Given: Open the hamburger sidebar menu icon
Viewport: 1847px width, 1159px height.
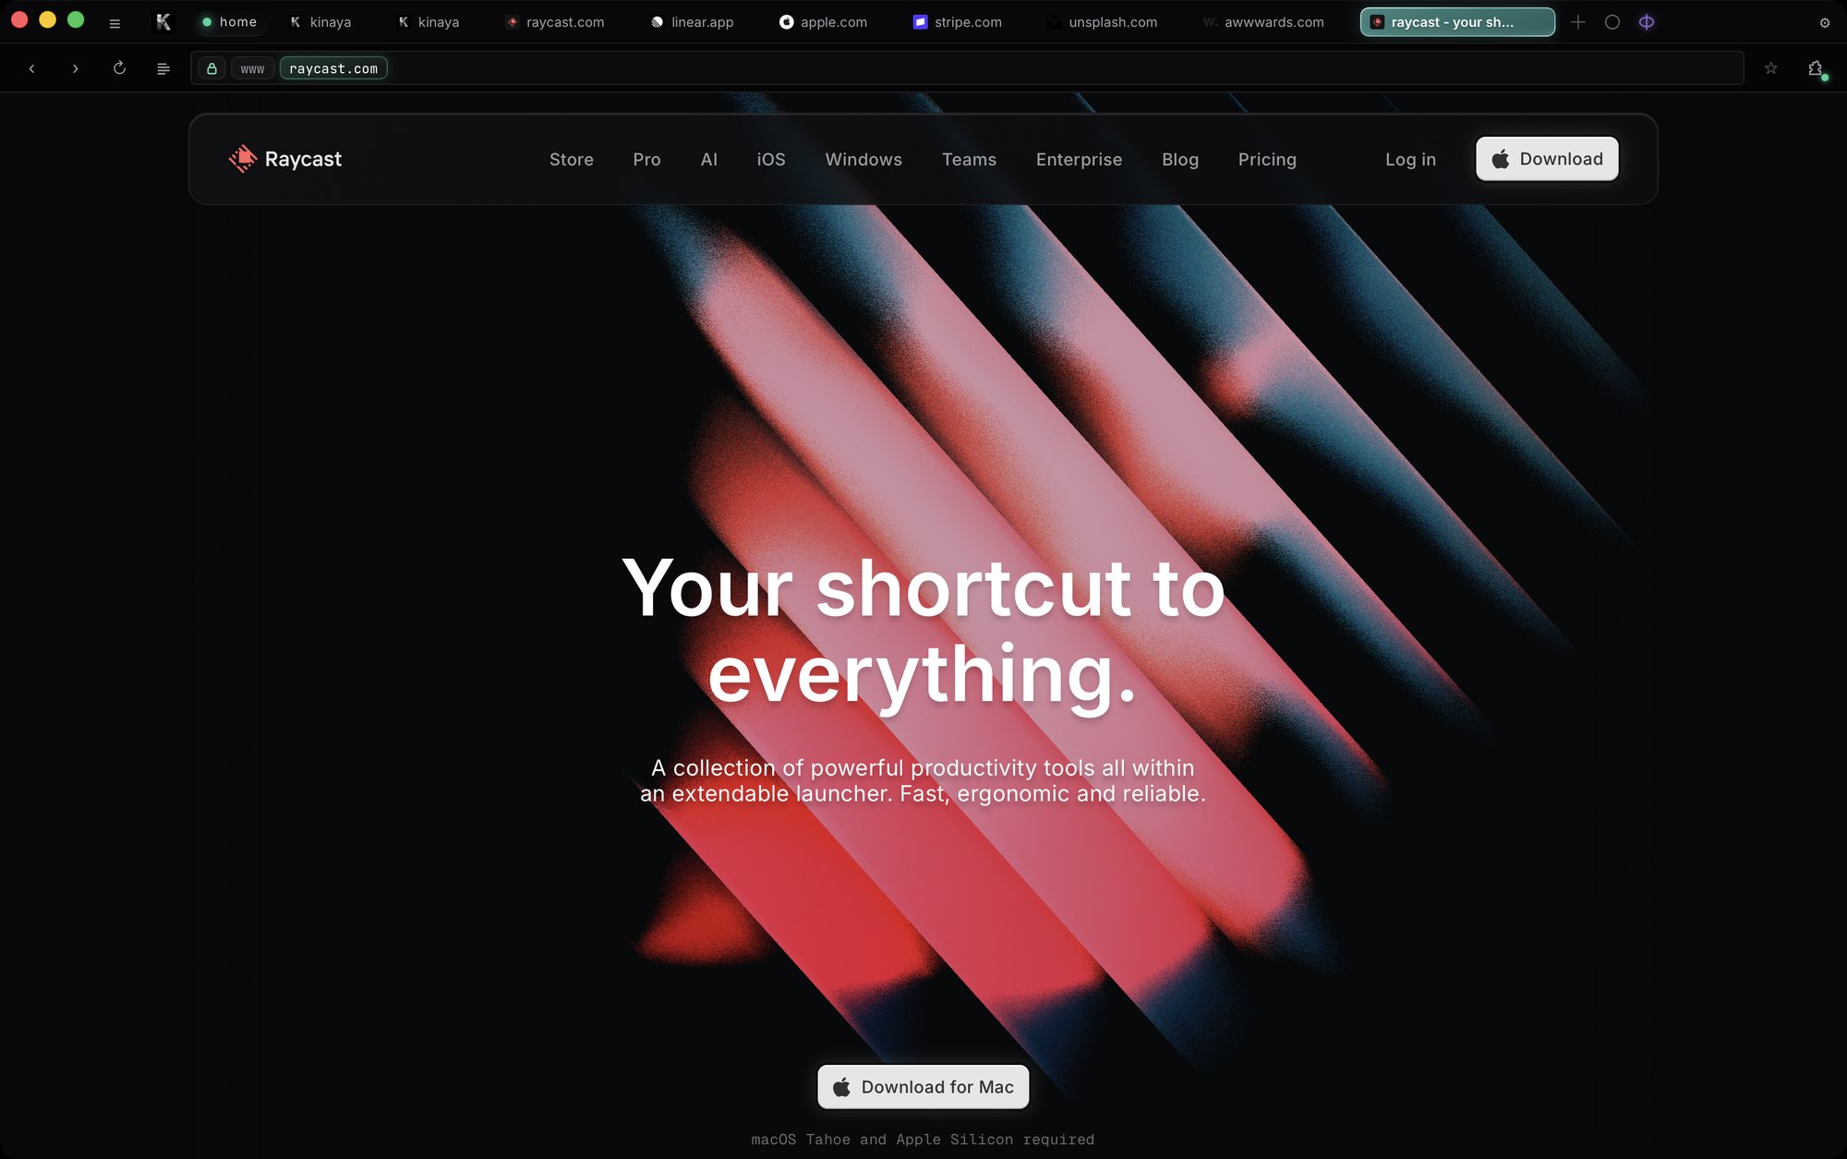Looking at the screenshot, I should coord(115,23).
